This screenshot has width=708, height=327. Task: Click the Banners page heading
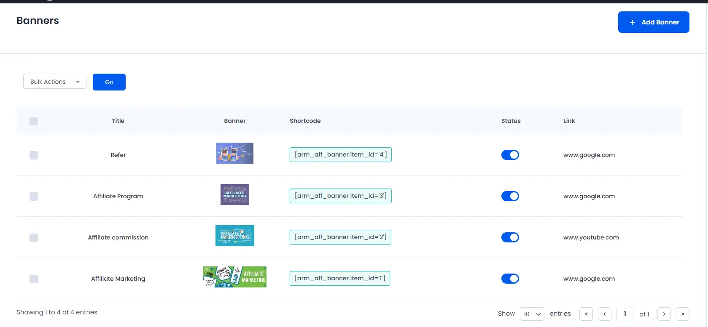[38, 21]
